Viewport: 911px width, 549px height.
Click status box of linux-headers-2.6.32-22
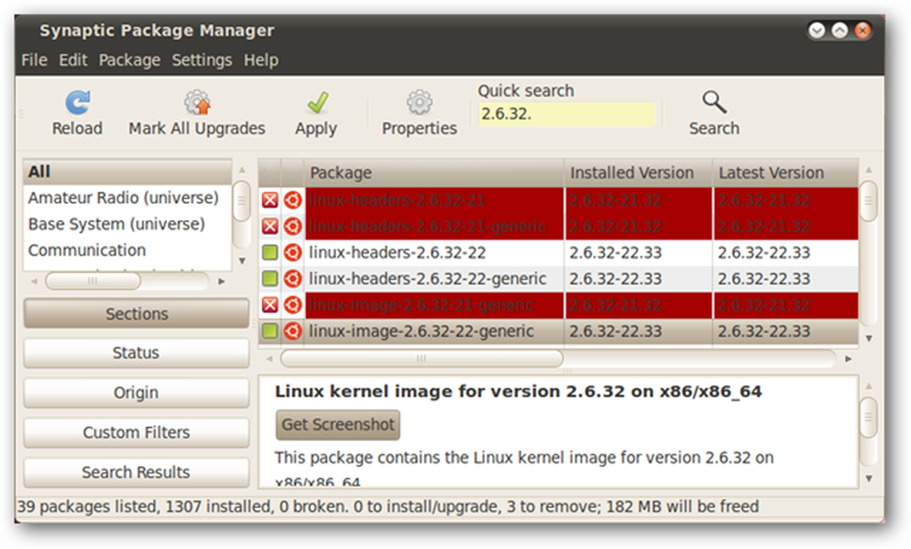270,252
